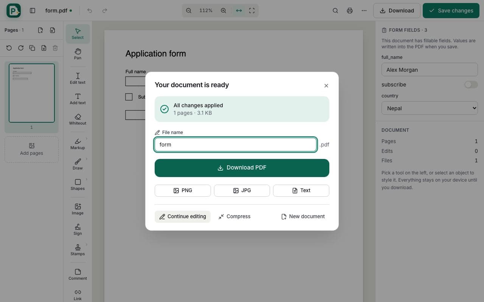Image resolution: width=484 pixels, height=302 pixels.
Task: Toggle the sidebar panel icon
Action: [33, 11]
